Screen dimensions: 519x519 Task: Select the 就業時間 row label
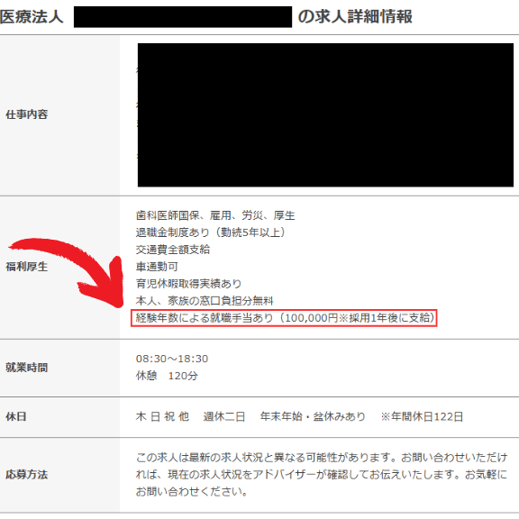[27, 368]
